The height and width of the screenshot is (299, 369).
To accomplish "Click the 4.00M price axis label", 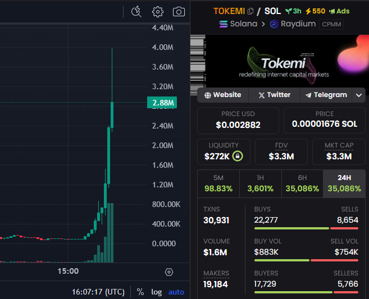I will (163, 47).
